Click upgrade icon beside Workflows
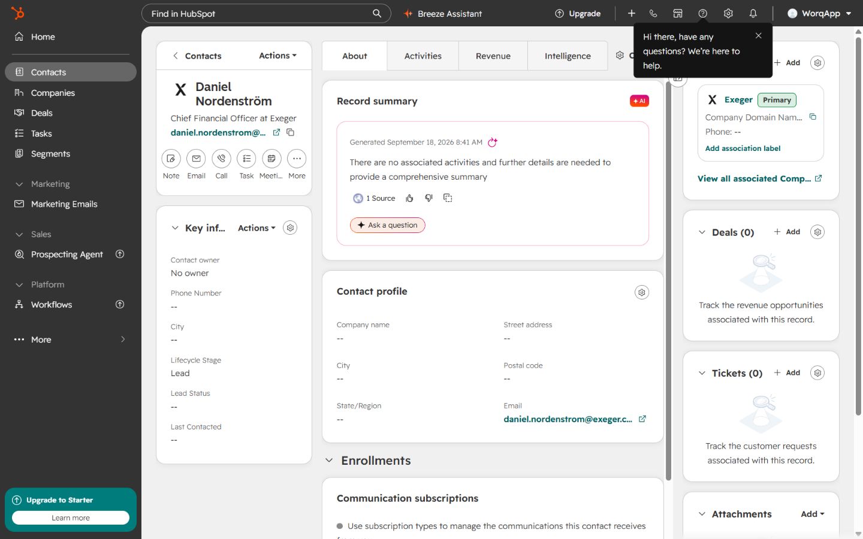This screenshot has height=539, width=863. 120,304
